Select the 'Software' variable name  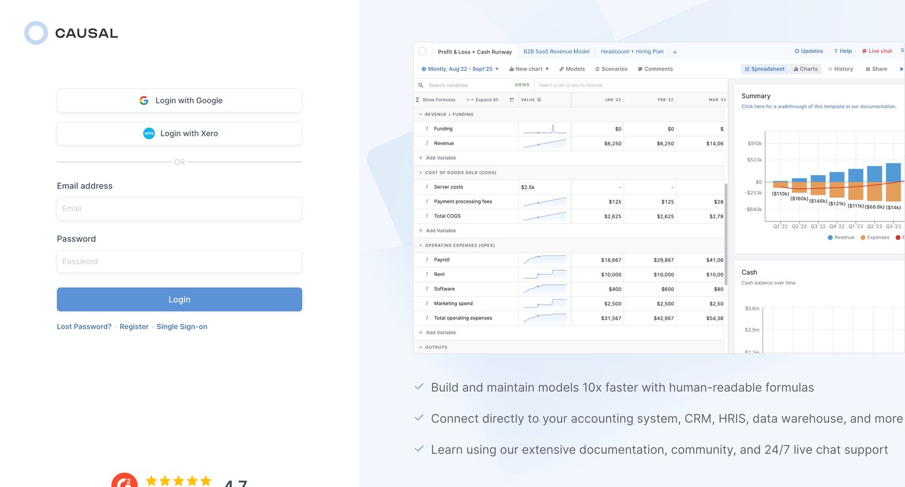(x=445, y=289)
